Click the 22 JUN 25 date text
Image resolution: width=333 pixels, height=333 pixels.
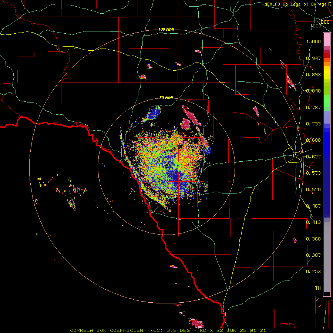click(231, 330)
